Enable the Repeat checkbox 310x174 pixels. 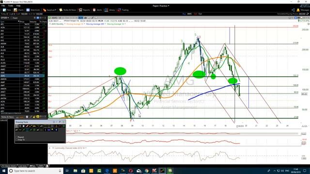[16, 137]
